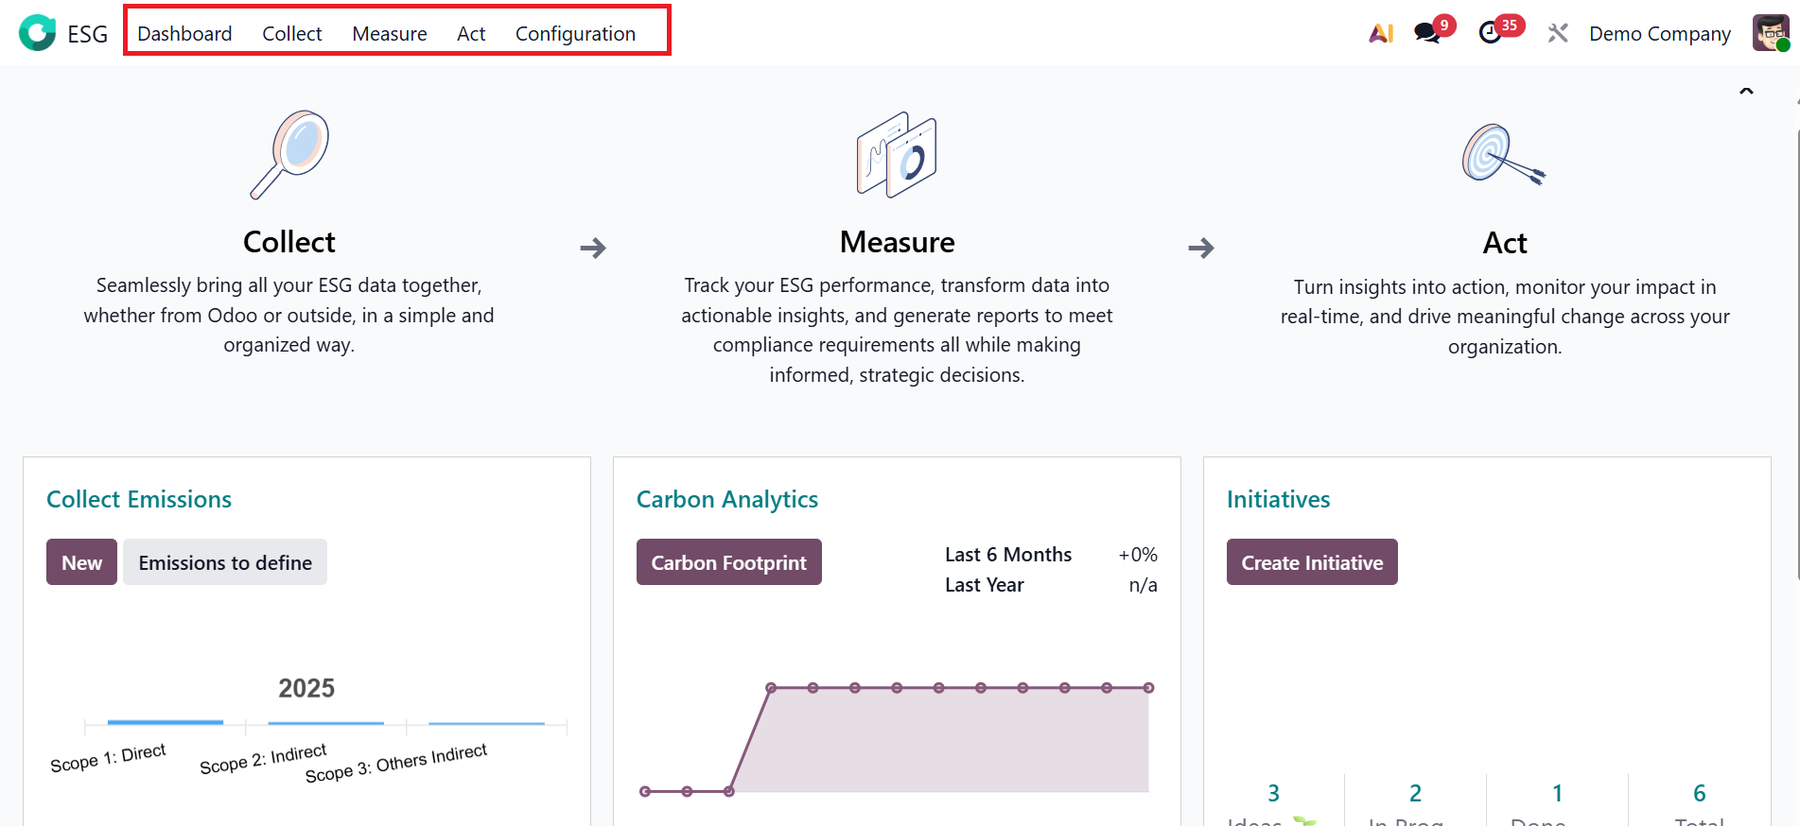Image resolution: width=1800 pixels, height=826 pixels.
Task: Click the Act target illustration
Action: pyautogui.click(x=1503, y=154)
